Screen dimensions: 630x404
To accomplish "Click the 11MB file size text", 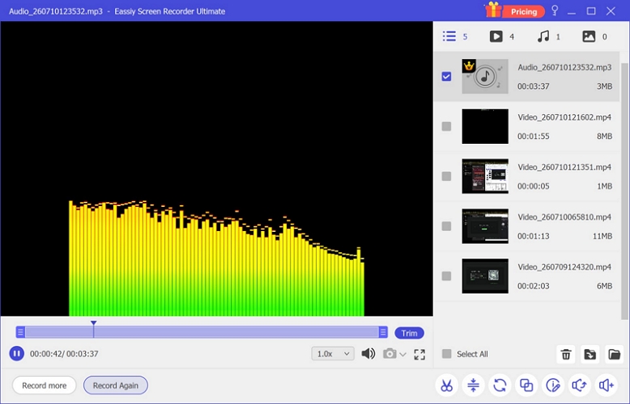I will (602, 236).
